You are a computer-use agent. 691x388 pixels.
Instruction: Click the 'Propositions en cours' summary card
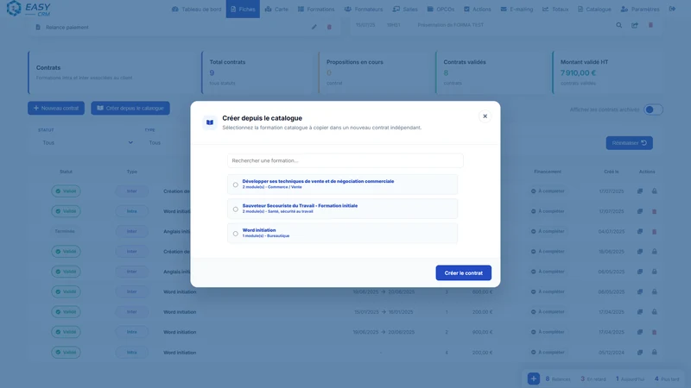click(376, 72)
